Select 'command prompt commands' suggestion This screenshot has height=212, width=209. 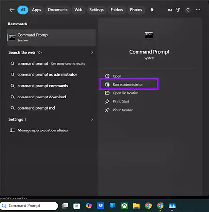pyautogui.click(x=51, y=86)
